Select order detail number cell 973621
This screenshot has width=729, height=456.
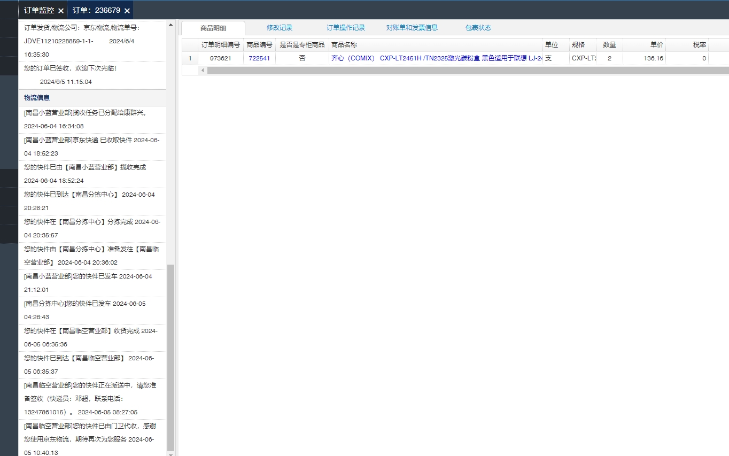pyautogui.click(x=221, y=58)
